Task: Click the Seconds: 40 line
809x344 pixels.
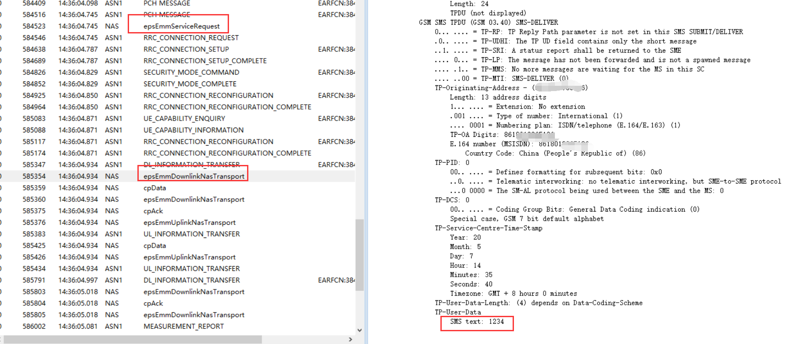Action: [471, 284]
